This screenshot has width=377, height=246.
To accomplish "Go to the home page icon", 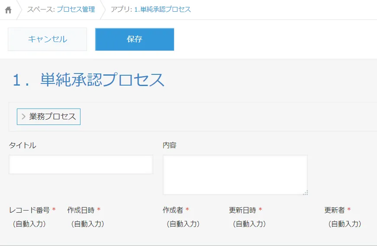I will (x=8, y=10).
